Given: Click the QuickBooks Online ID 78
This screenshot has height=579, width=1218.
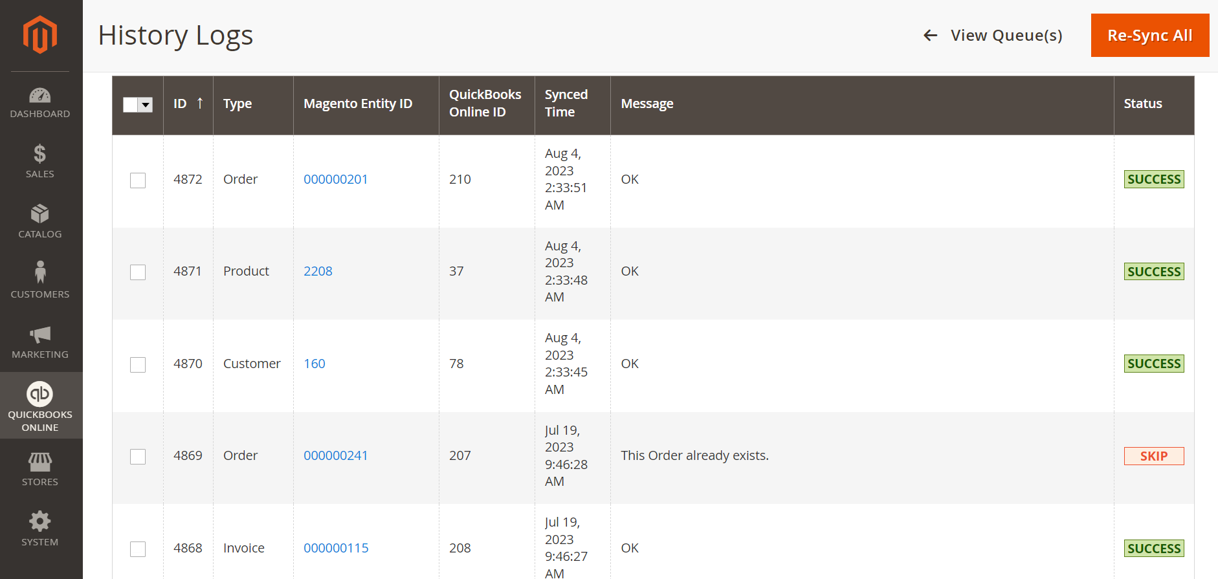Looking at the screenshot, I should [x=456, y=364].
